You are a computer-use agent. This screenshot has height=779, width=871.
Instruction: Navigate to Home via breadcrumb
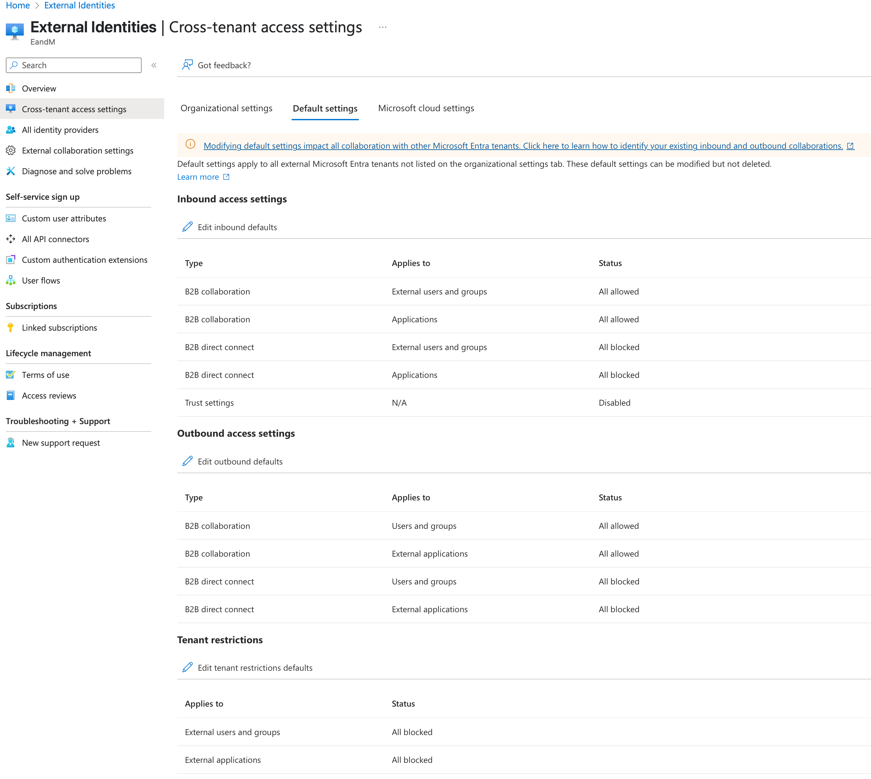point(17,5)
